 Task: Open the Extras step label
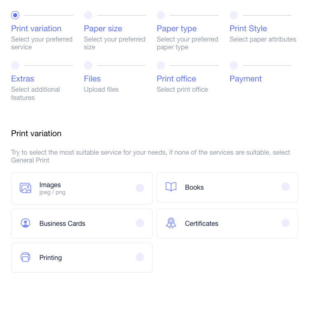[x=23, y=79]
